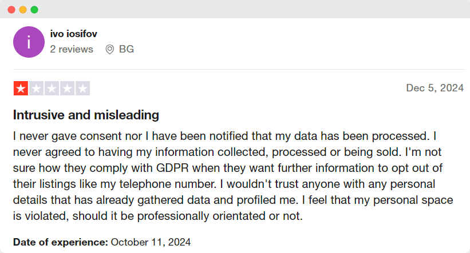This screenshot has height=253, width=470.
Task: Open the Intrusive and misleading review title
Action: pos(86,115)
